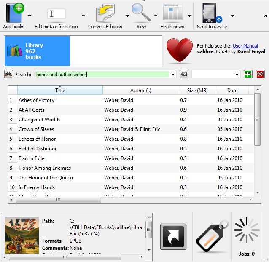Expand the Send to device dropdown arrow
The width and height of the screenshot is (269, 262).
(232, 16)
